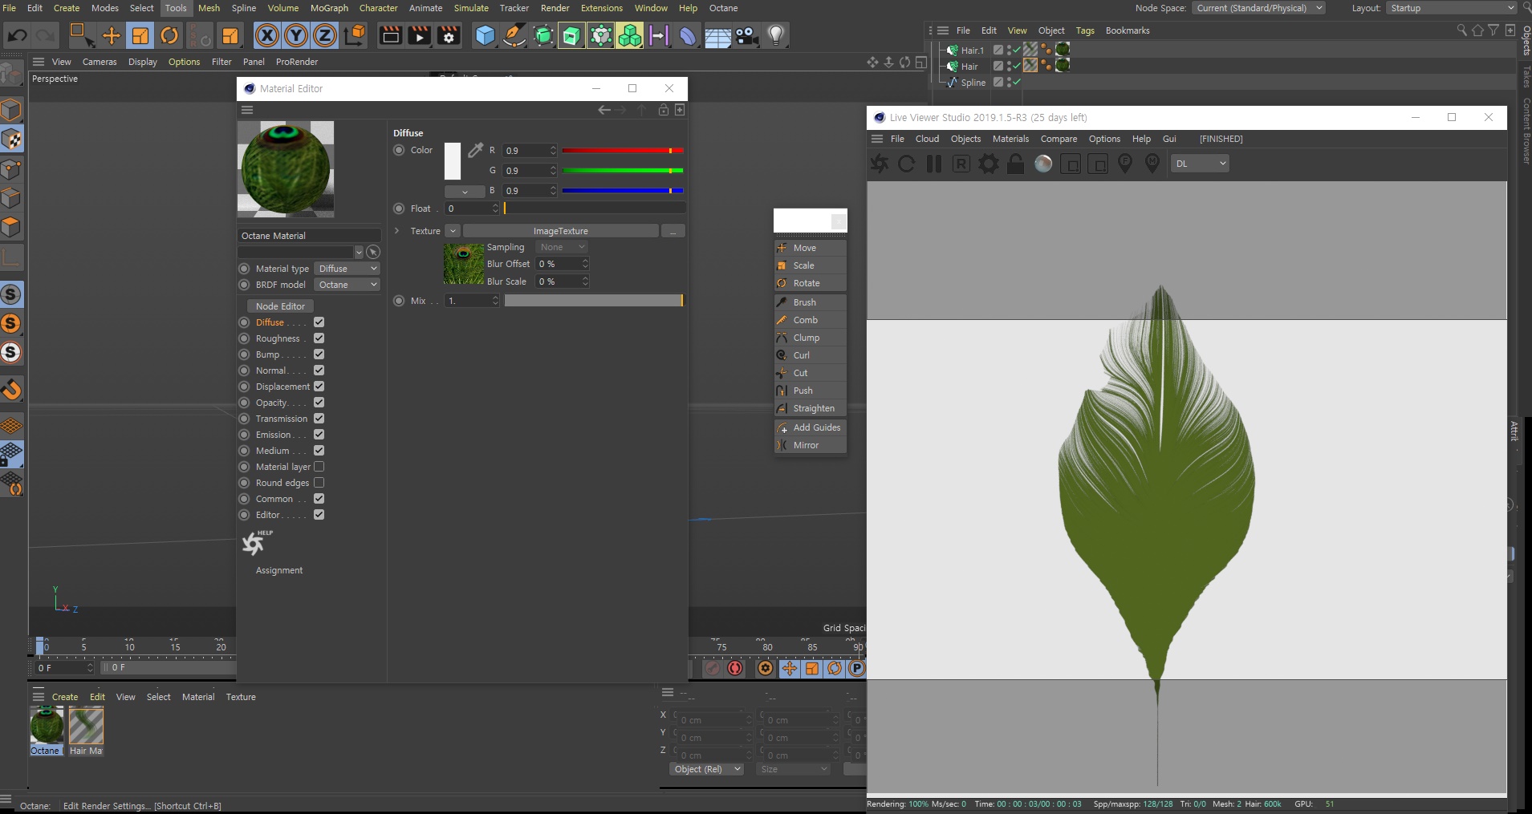Add a light object from toolbar
Screen dimensions: 1532x814
coord(776,35)
